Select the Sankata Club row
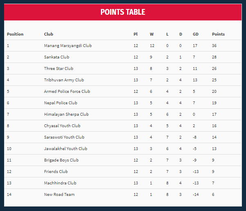The image size is (246, 211). (123, 57)
